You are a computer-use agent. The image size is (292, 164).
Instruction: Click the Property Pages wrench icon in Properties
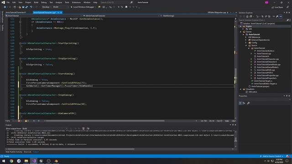coord(248,103)
